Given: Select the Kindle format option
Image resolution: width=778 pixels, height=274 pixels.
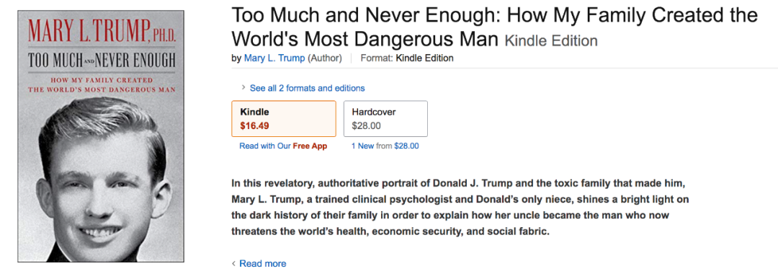Looking at the screenshot, I should tap(284, 119).
